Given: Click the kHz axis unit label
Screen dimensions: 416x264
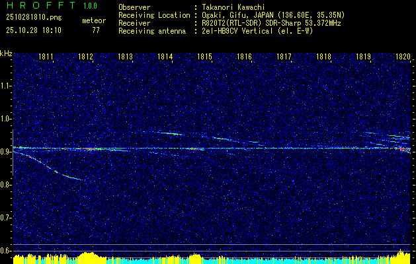Looking at the screenshot, I should pos(6,53).
